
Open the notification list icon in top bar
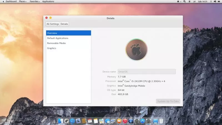pos(190,1)
